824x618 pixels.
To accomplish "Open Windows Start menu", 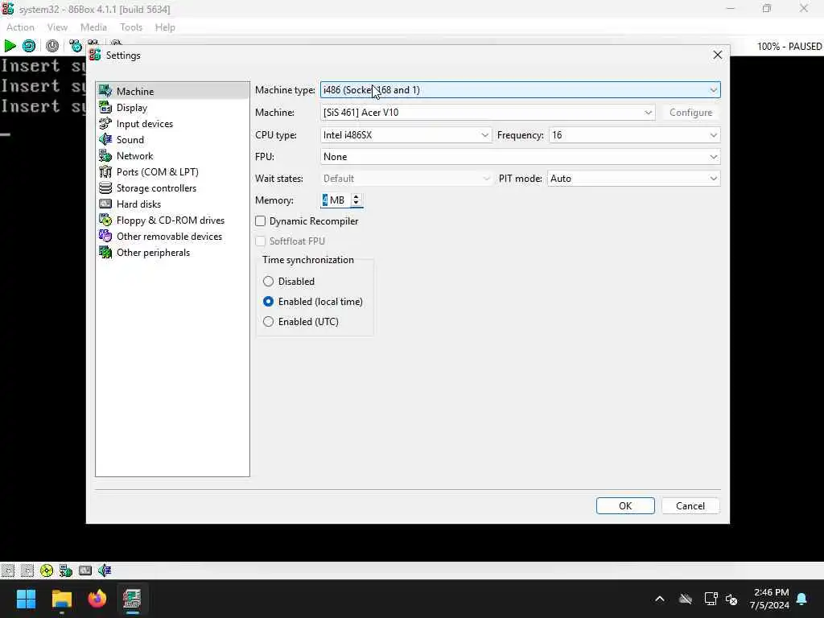I will (x=26, y=599).
